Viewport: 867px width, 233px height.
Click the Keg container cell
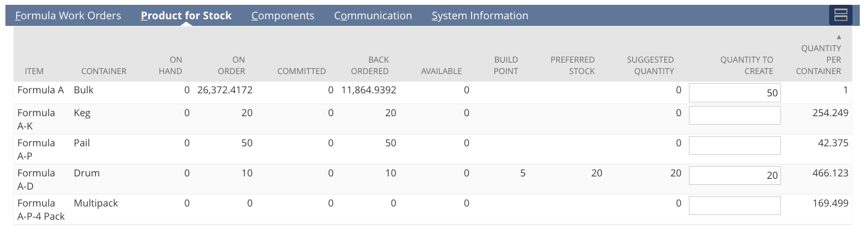pyautogui.click(x=82, y=113)
